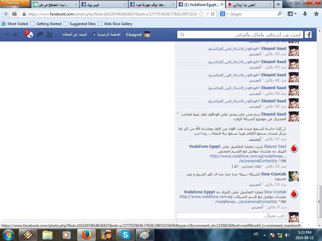This screenshot has height=241, width=322.
Task: Focus the Facebook search field
Action: click(240, 34)
